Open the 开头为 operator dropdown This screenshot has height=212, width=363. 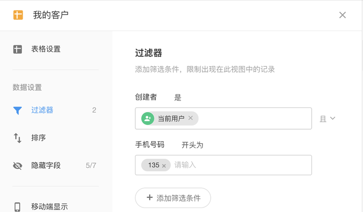pos(192,145)
